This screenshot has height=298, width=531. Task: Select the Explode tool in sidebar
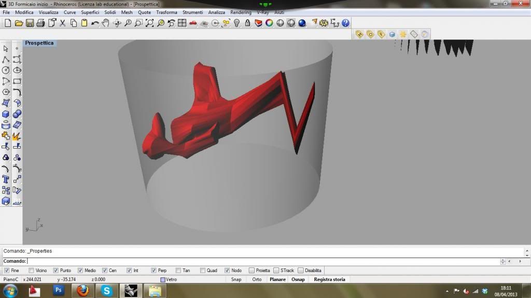pyautogui.click(x=17, y=136)
